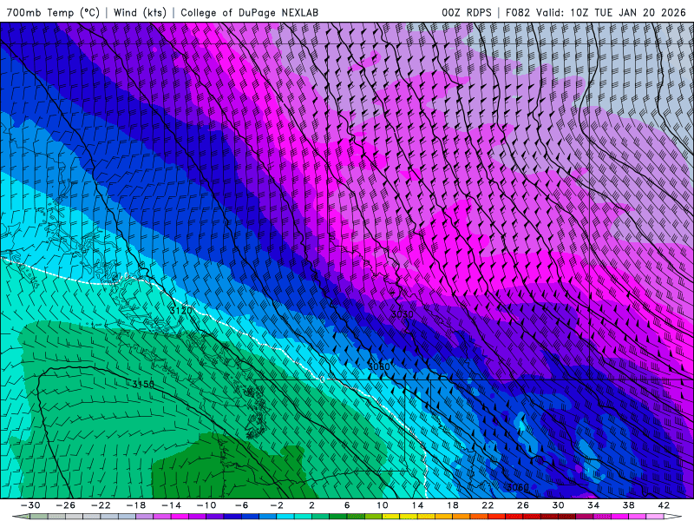694x521 pixels.
Task: Click the 30 colorbar value
Action: 558,505
